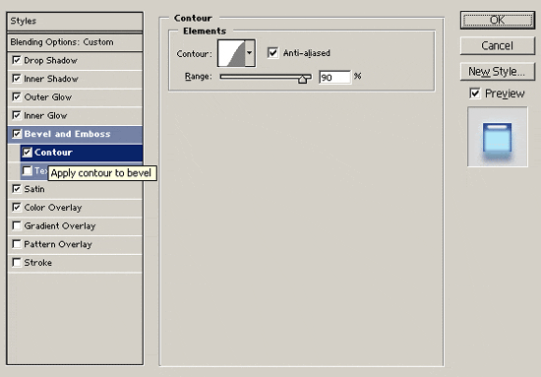Viewport: 541px width, 377px height.
Task: Click the OK button
Action: (x=498, y=20)
